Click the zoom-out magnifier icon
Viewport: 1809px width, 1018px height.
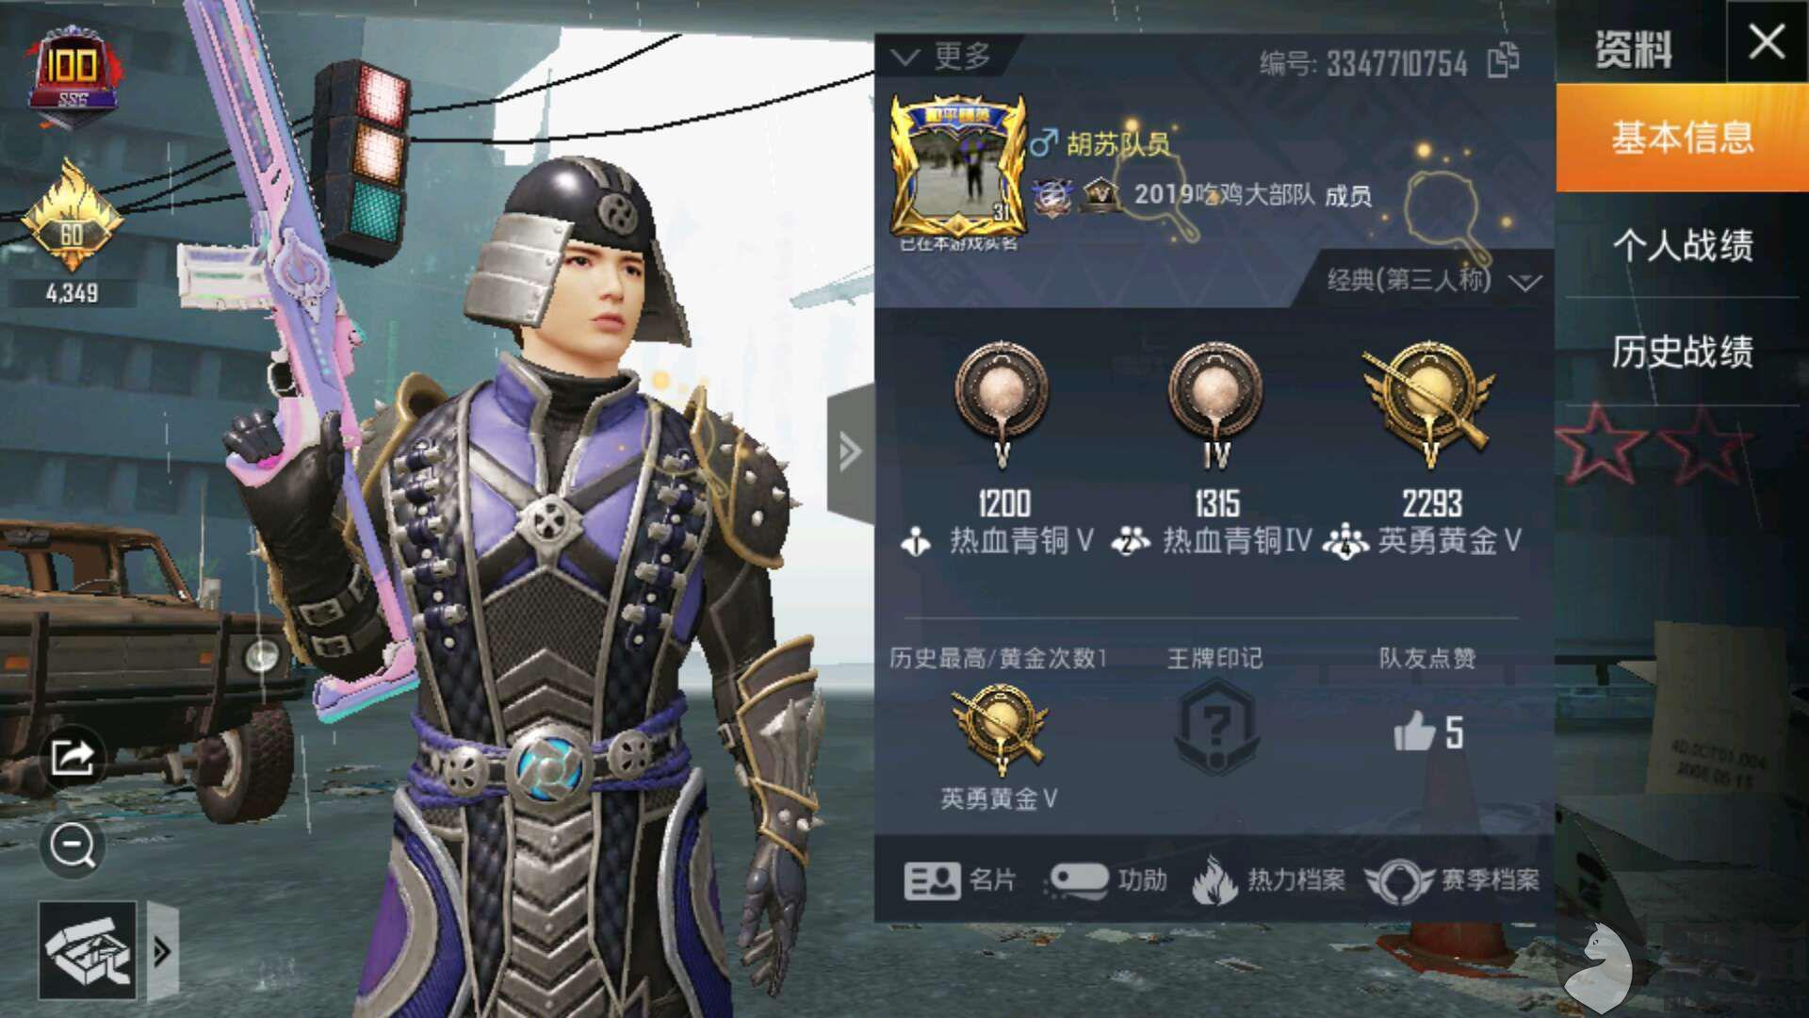(73, 846)
